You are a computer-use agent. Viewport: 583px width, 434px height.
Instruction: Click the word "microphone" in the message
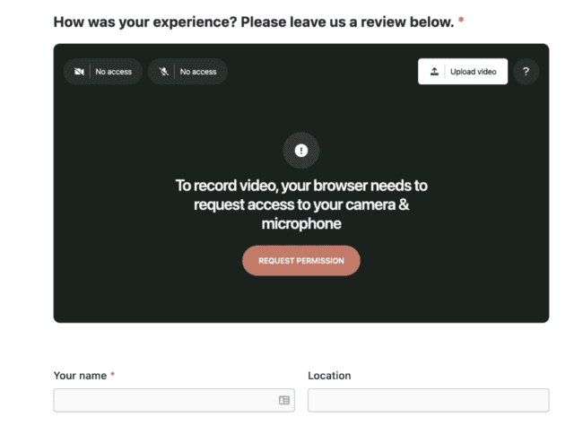(301, 223)
